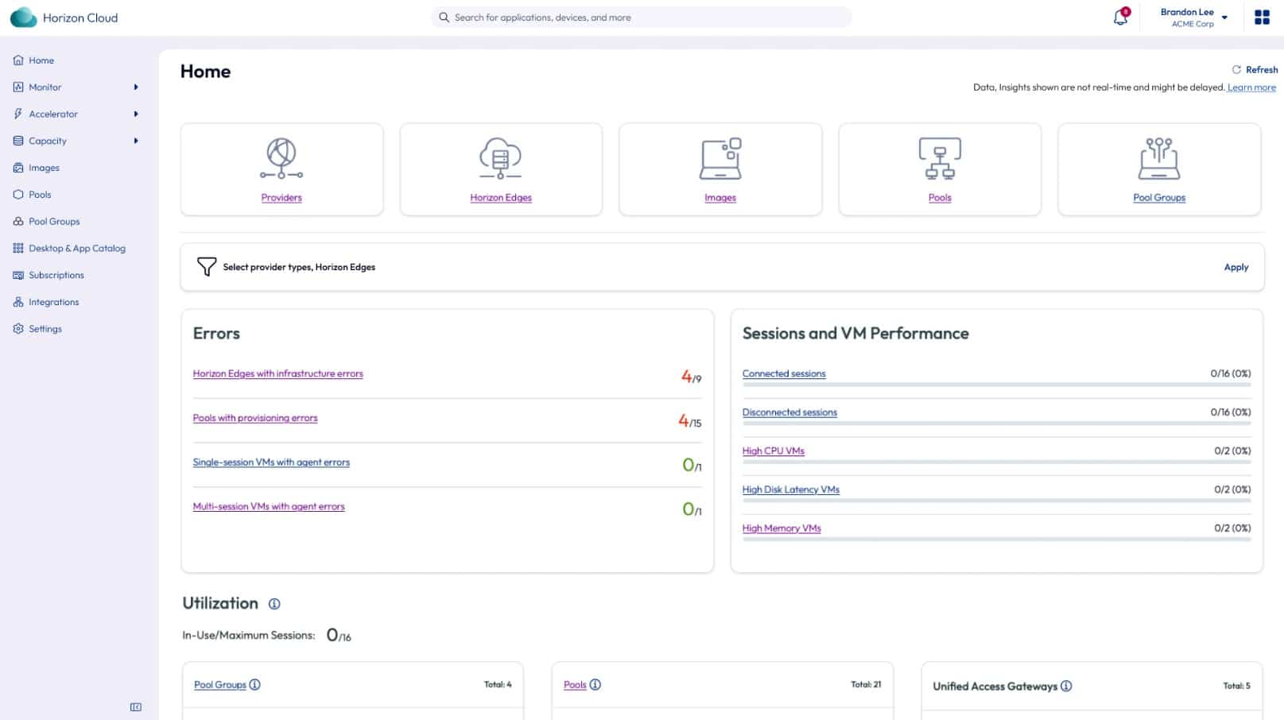Select Desktop & App Catalog menu item
Screen dimensions: 1284x720
pos(77,248)
